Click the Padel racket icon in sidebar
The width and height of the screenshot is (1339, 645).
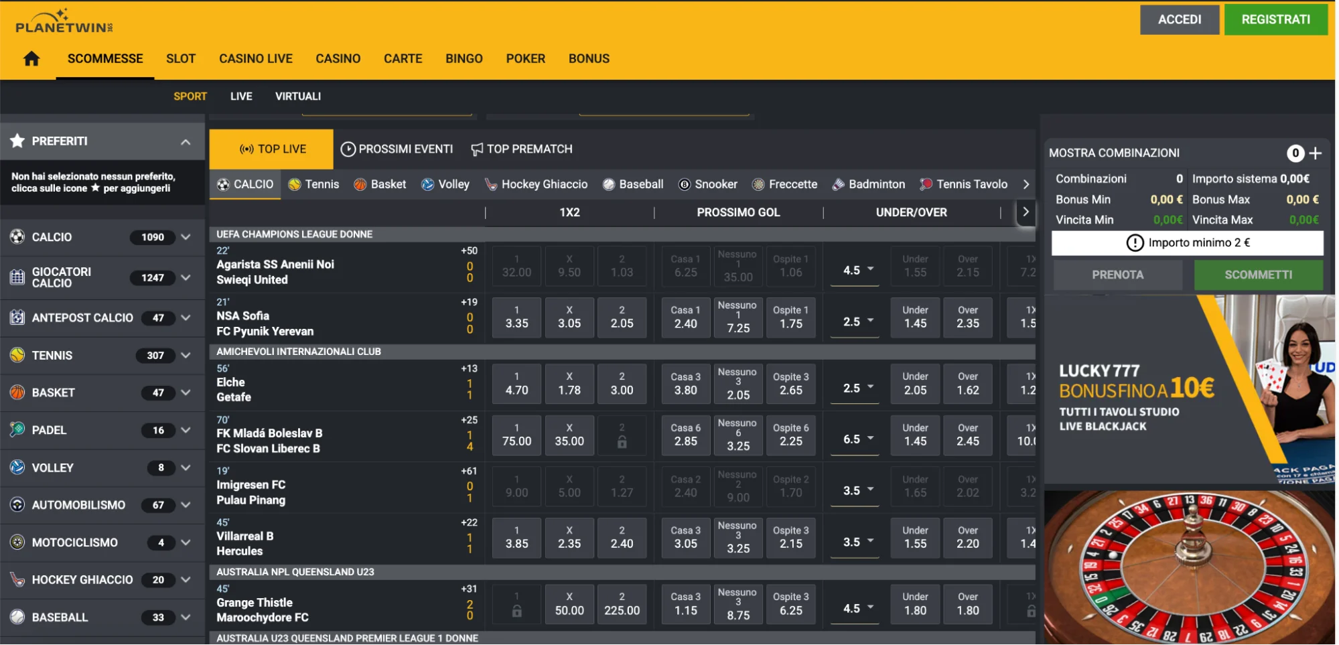tap(17, 430)
